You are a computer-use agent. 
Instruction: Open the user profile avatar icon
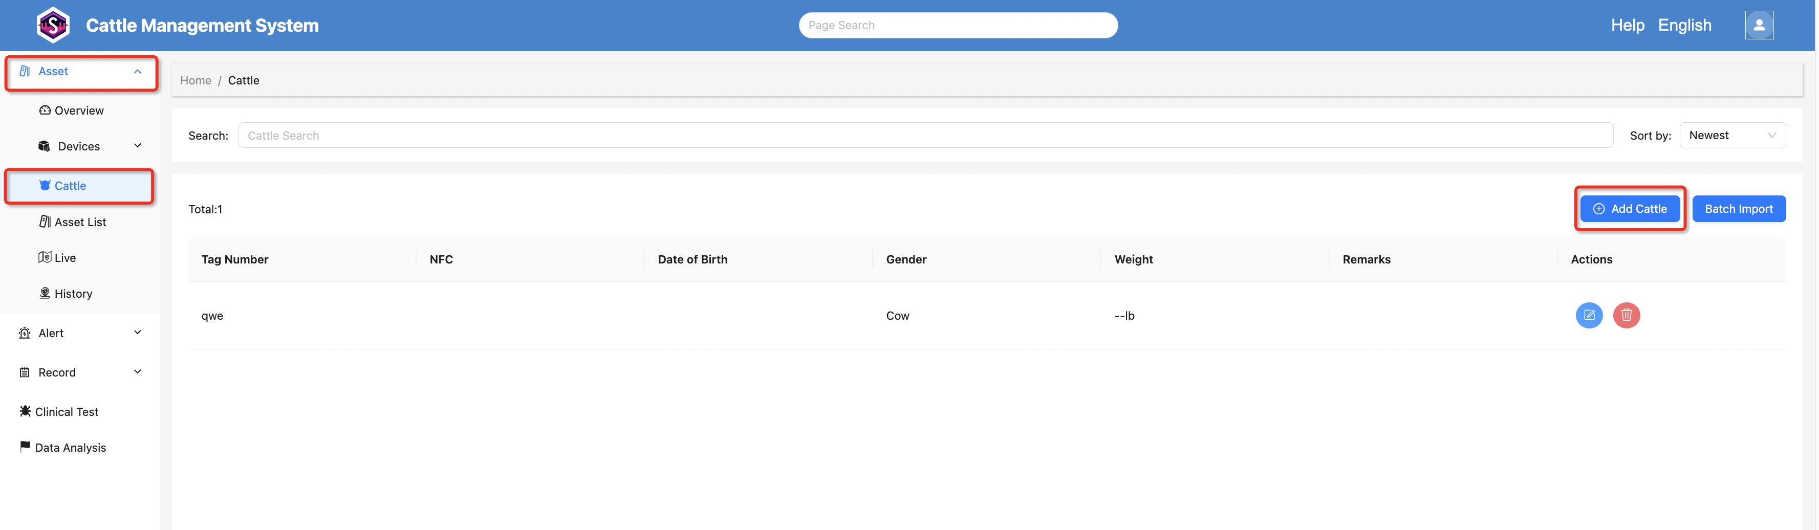[x=1759, y=26]
